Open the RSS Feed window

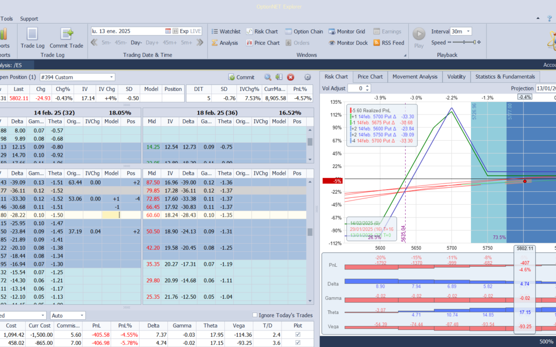(388, 43)
